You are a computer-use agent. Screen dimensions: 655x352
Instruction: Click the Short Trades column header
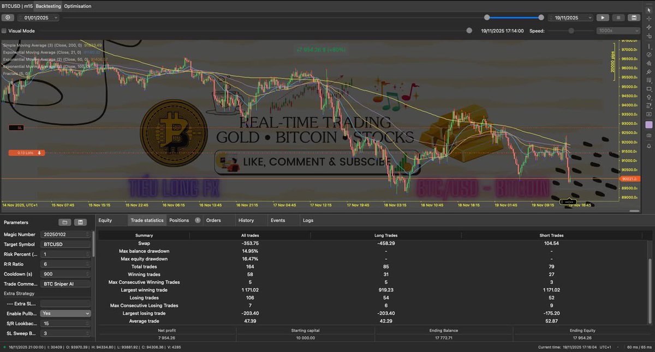coord(552,235)
